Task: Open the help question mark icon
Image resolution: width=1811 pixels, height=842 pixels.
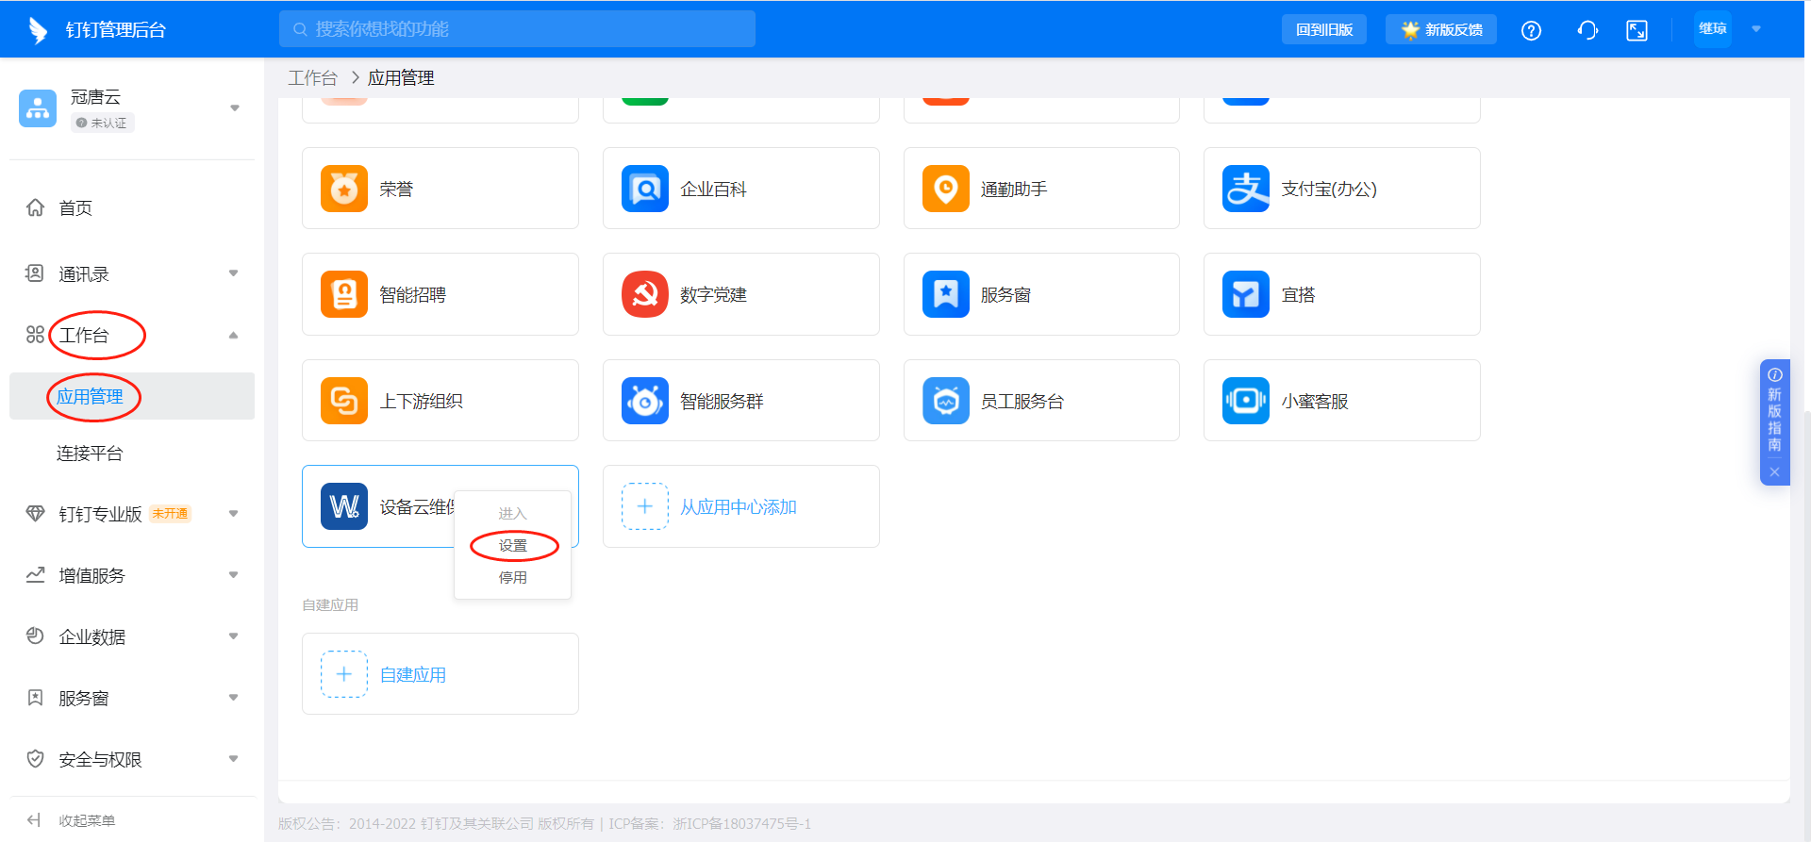Action: tap(1531, 30)
